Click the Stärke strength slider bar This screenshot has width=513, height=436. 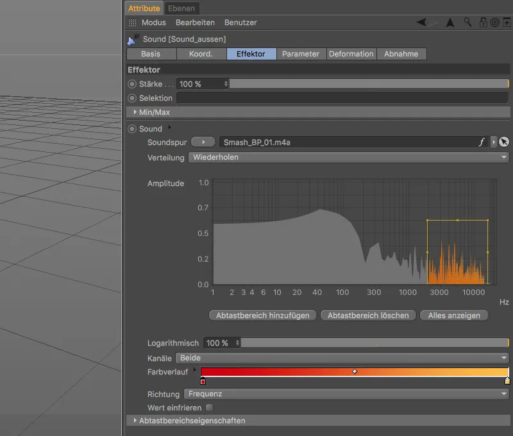[369, 84]
